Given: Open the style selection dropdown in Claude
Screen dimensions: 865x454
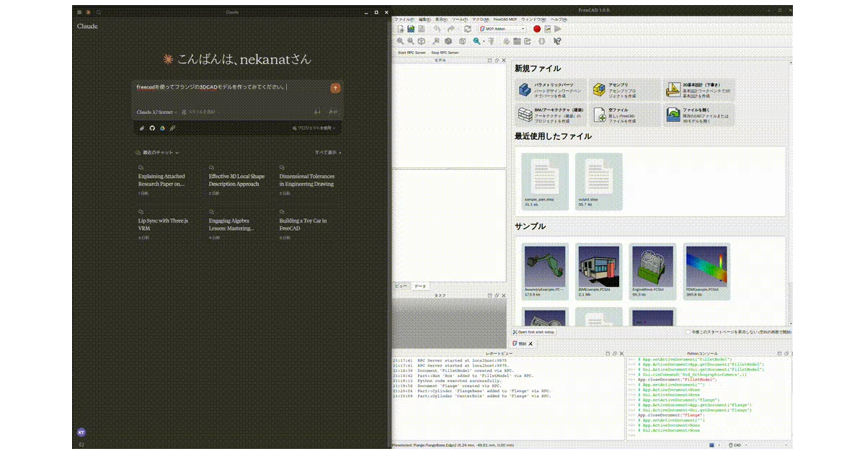Looking at the screenshot, I should (x=200, y=112).
